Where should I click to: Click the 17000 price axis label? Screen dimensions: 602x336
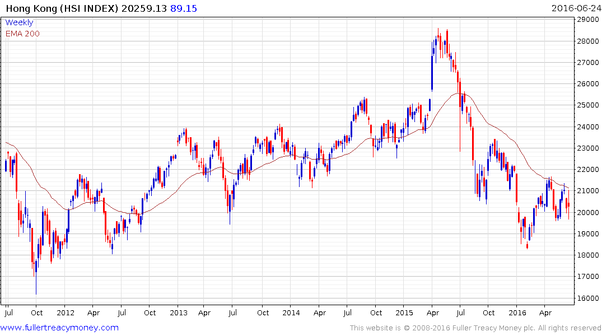coord(588,277)
